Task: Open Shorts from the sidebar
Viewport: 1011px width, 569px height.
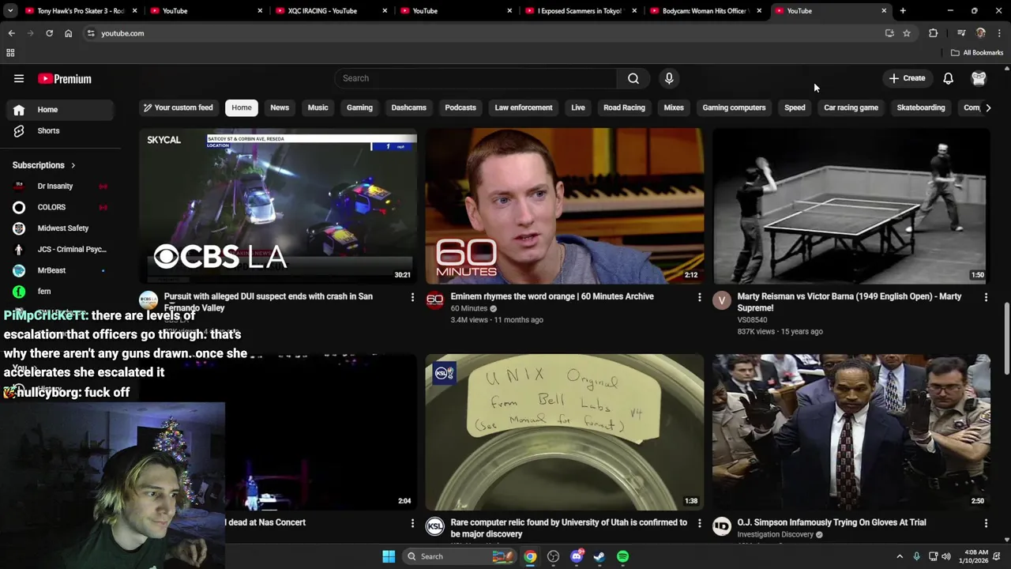Action: [48, 130]
